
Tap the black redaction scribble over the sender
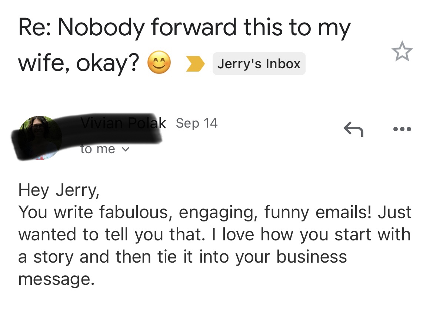coord(86,137)
